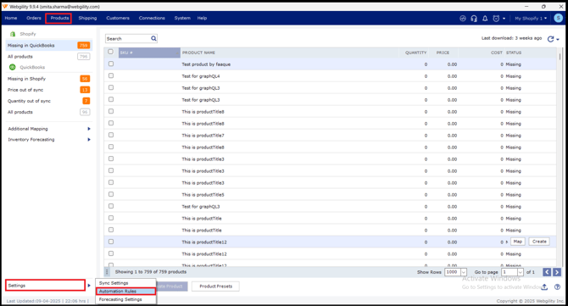Expand the Settings submenu arrow
The image size is (568, 306).
89,286
